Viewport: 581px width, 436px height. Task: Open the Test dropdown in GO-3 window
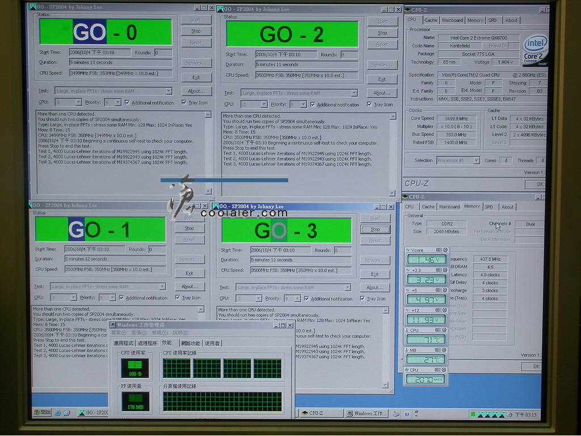[348, 287]
